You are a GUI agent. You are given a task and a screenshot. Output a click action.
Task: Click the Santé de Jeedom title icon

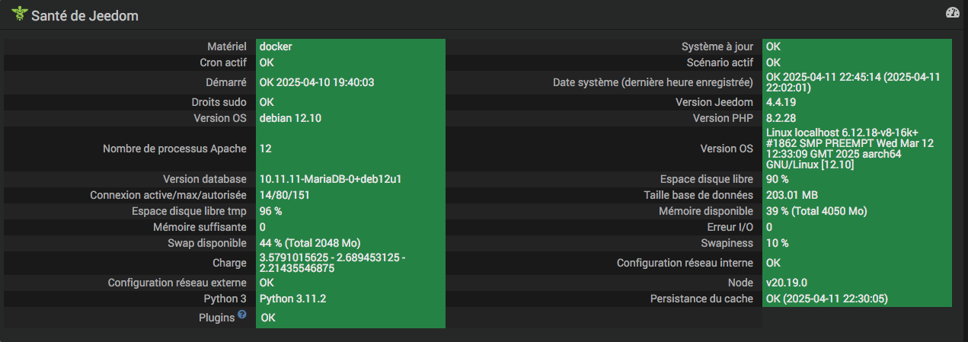pyautogui.click(x=19, y=14)
